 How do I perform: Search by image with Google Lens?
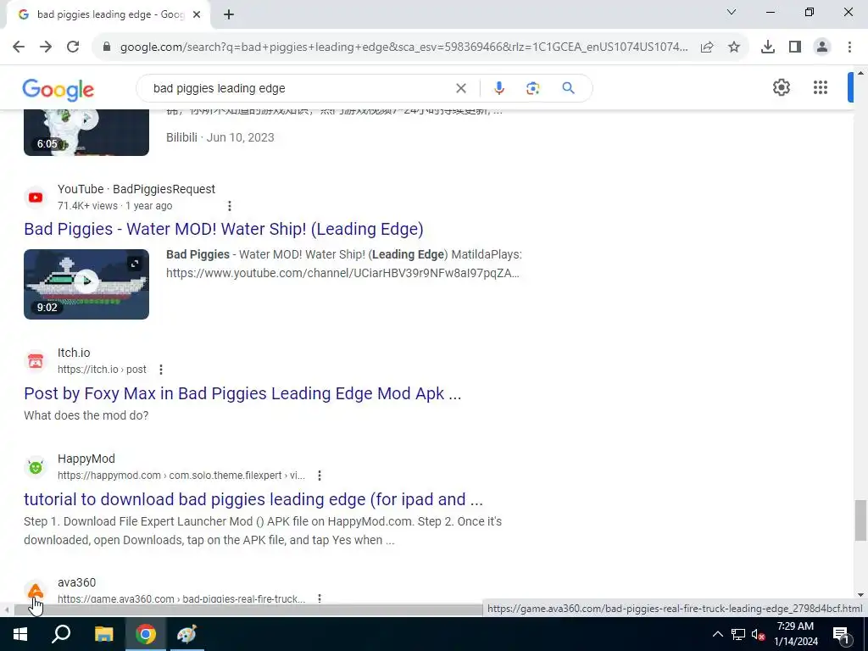[533, 88]
